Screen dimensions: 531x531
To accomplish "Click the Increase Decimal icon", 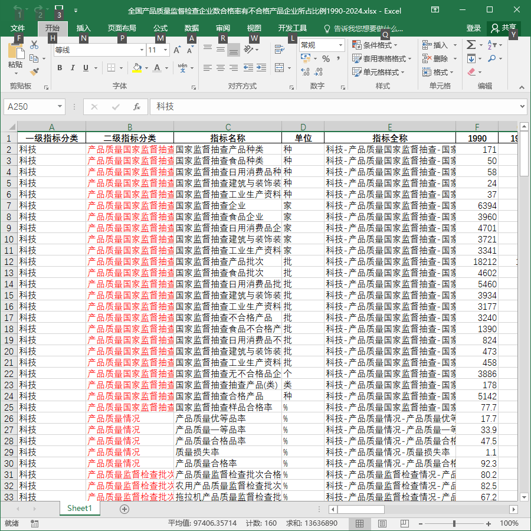I will click(305, 72).
